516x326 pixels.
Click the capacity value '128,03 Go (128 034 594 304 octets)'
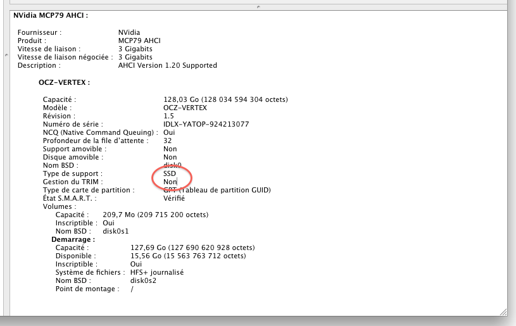[225, 99]
